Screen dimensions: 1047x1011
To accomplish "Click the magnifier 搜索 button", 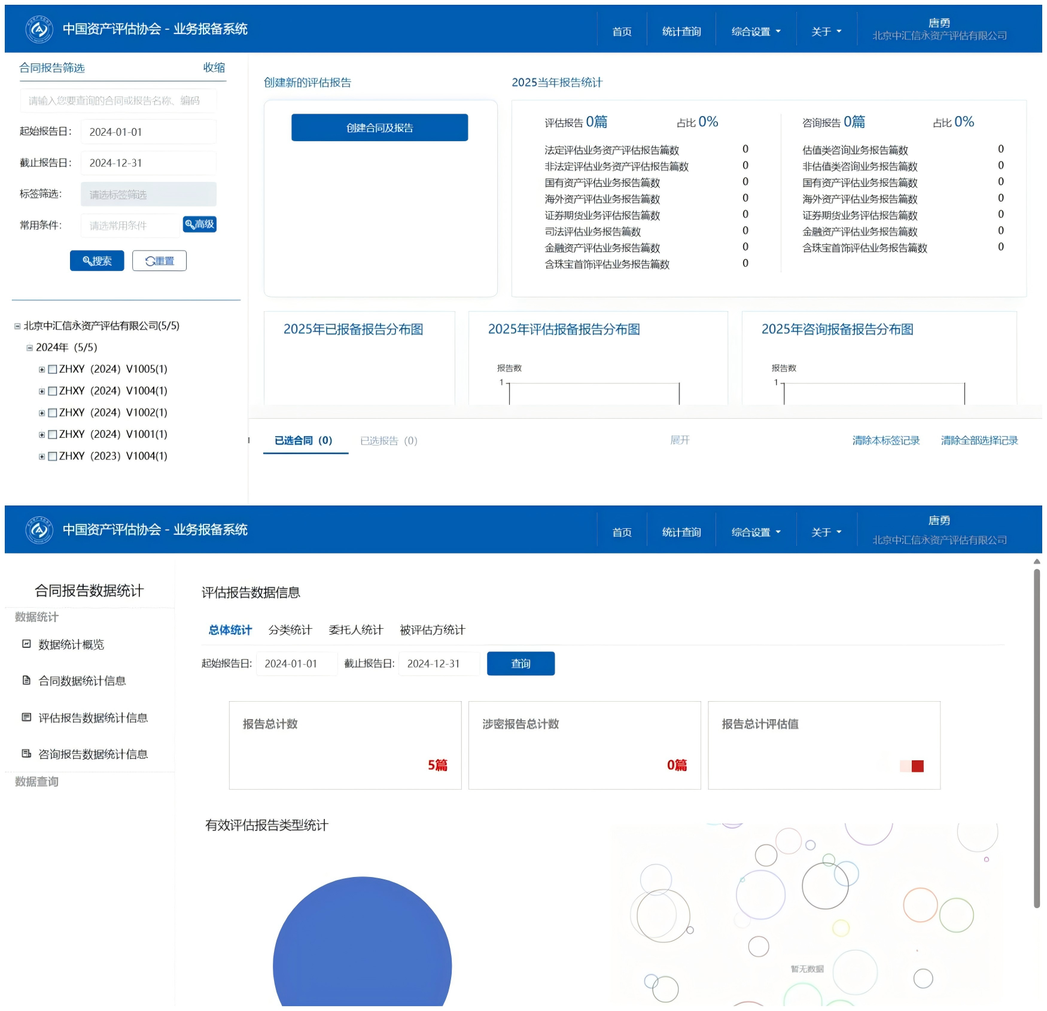I will [x=97, y=261].
